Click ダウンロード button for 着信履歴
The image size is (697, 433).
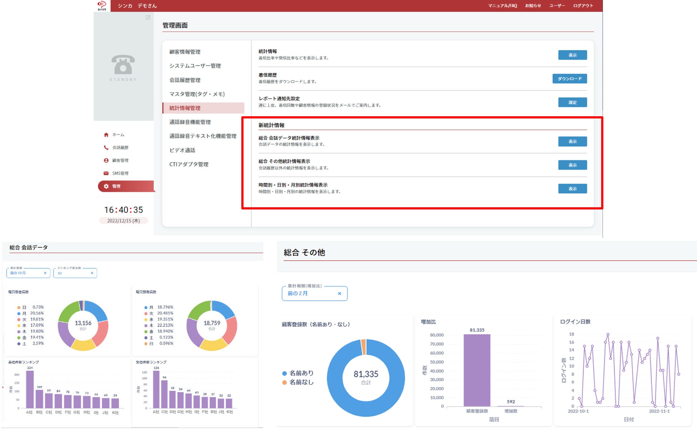(x=569, y=79)
